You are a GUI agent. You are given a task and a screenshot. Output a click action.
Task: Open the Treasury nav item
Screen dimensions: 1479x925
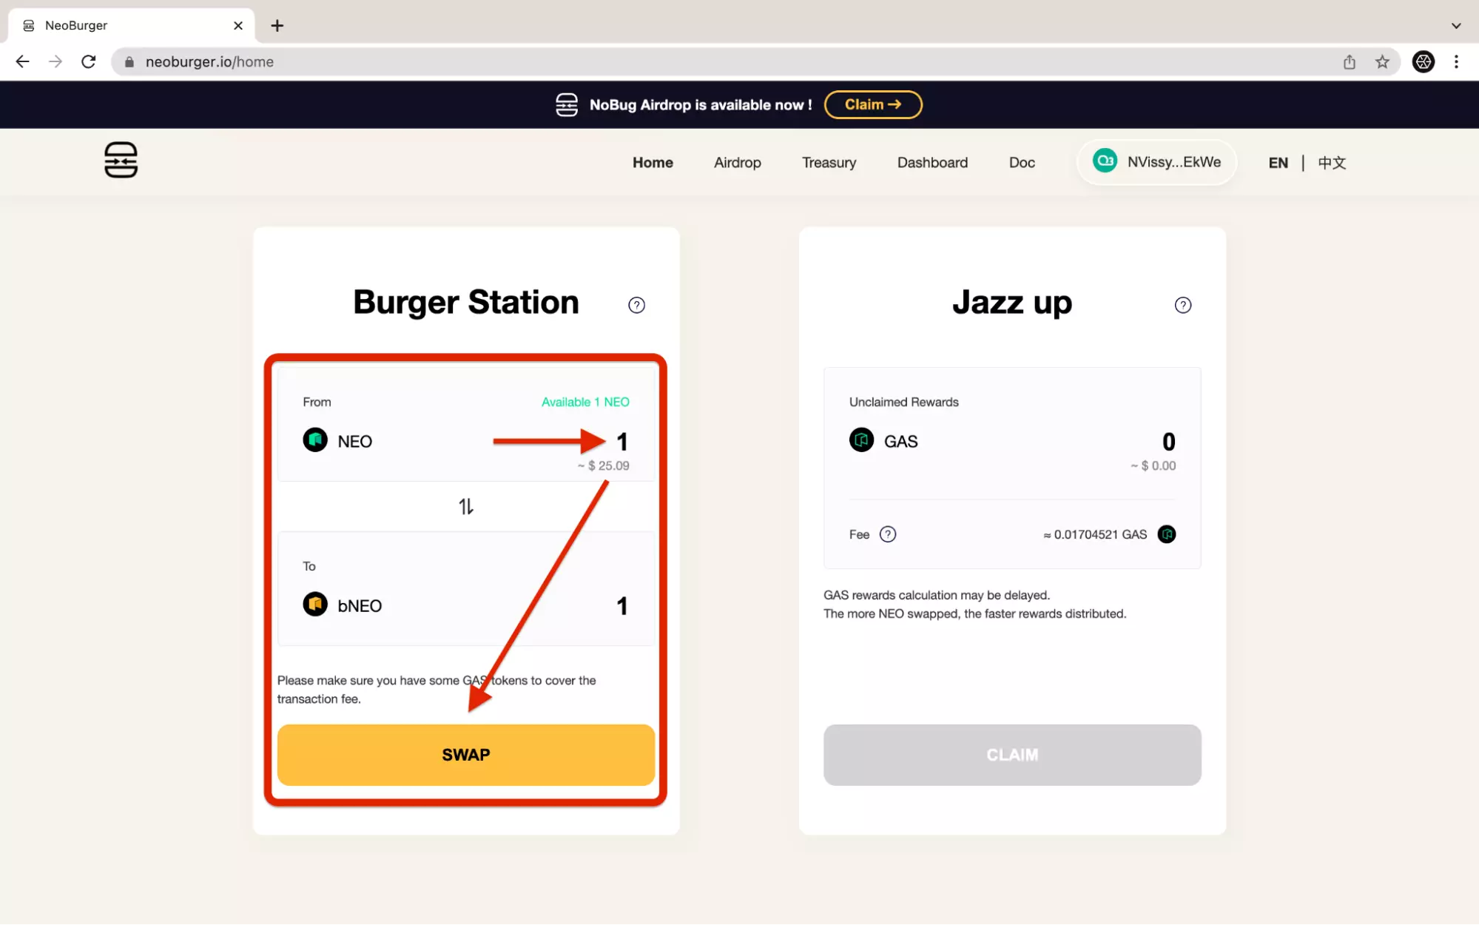coord(829,163)
